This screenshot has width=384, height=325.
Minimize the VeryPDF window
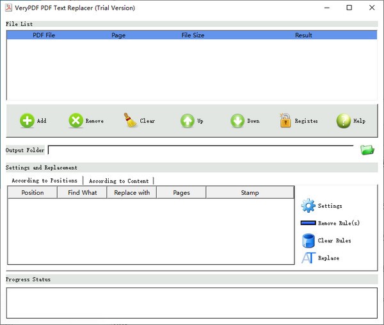tap(326, 8)
